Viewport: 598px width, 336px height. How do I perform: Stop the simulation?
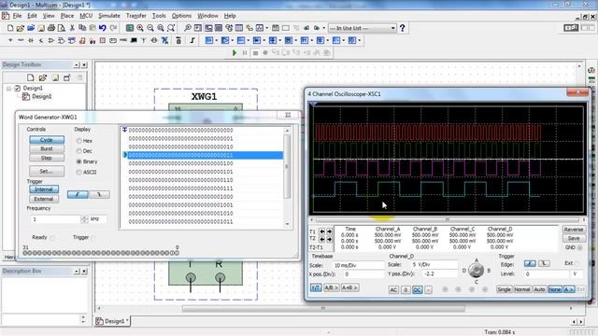255,52
